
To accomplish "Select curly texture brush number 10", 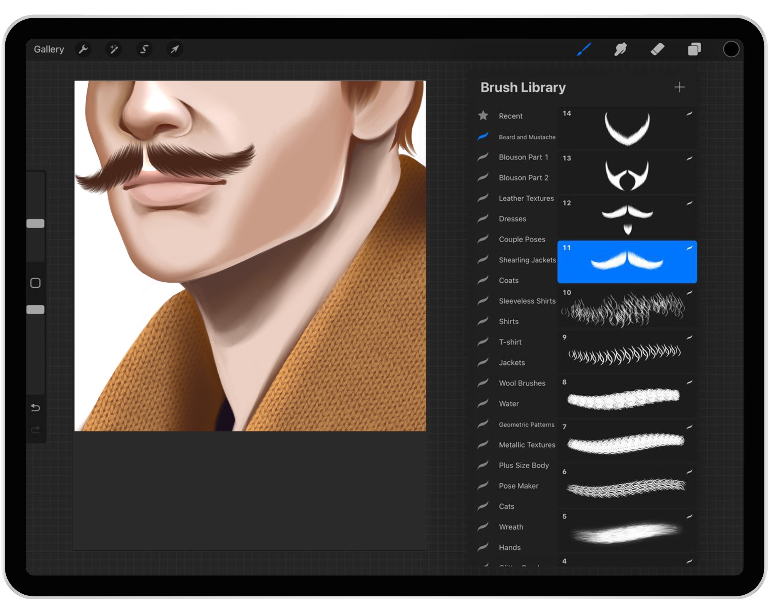I will 627,310.
